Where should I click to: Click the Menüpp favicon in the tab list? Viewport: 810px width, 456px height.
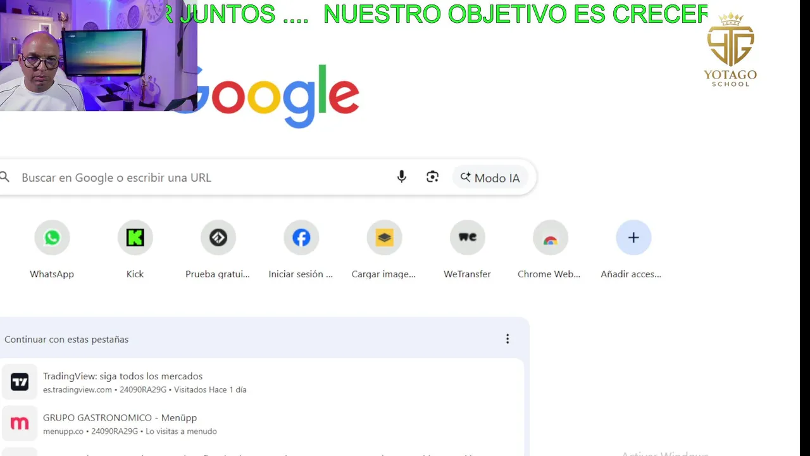[x=20, y=424]
